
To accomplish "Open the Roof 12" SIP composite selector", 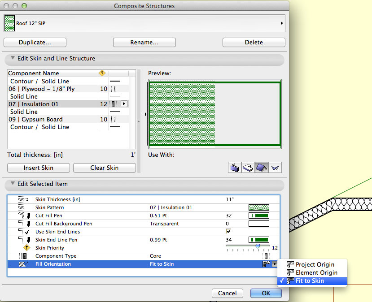I will pos(282,23).
